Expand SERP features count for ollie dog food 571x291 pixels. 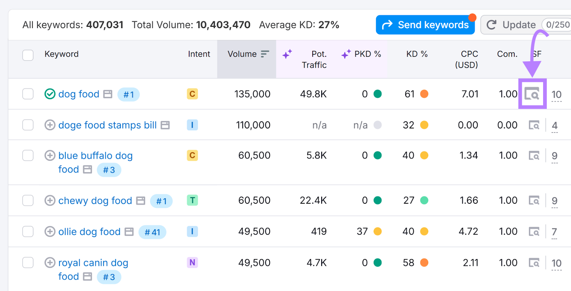tap(554, 232)
